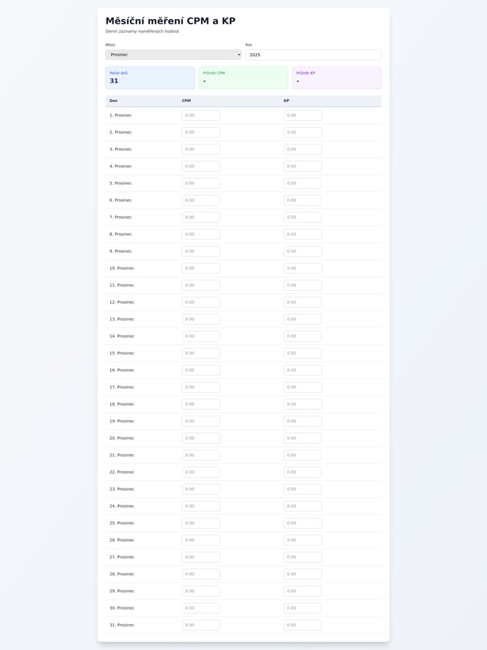Select the KP box for 9. Prosinec

tap(303, 251)
